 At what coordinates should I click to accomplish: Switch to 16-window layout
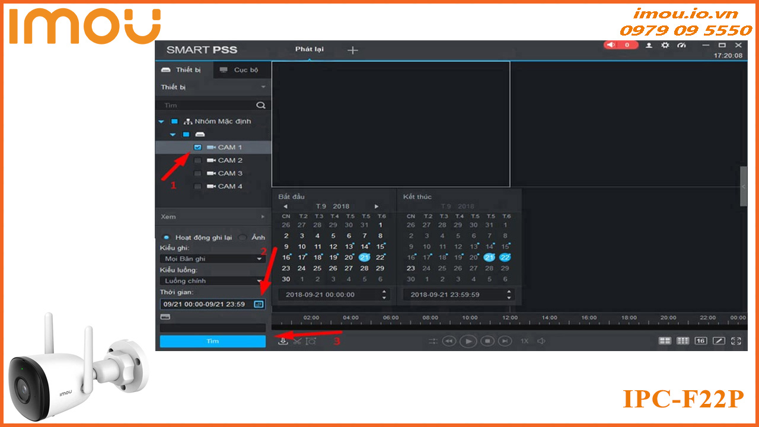pos(701,341)
